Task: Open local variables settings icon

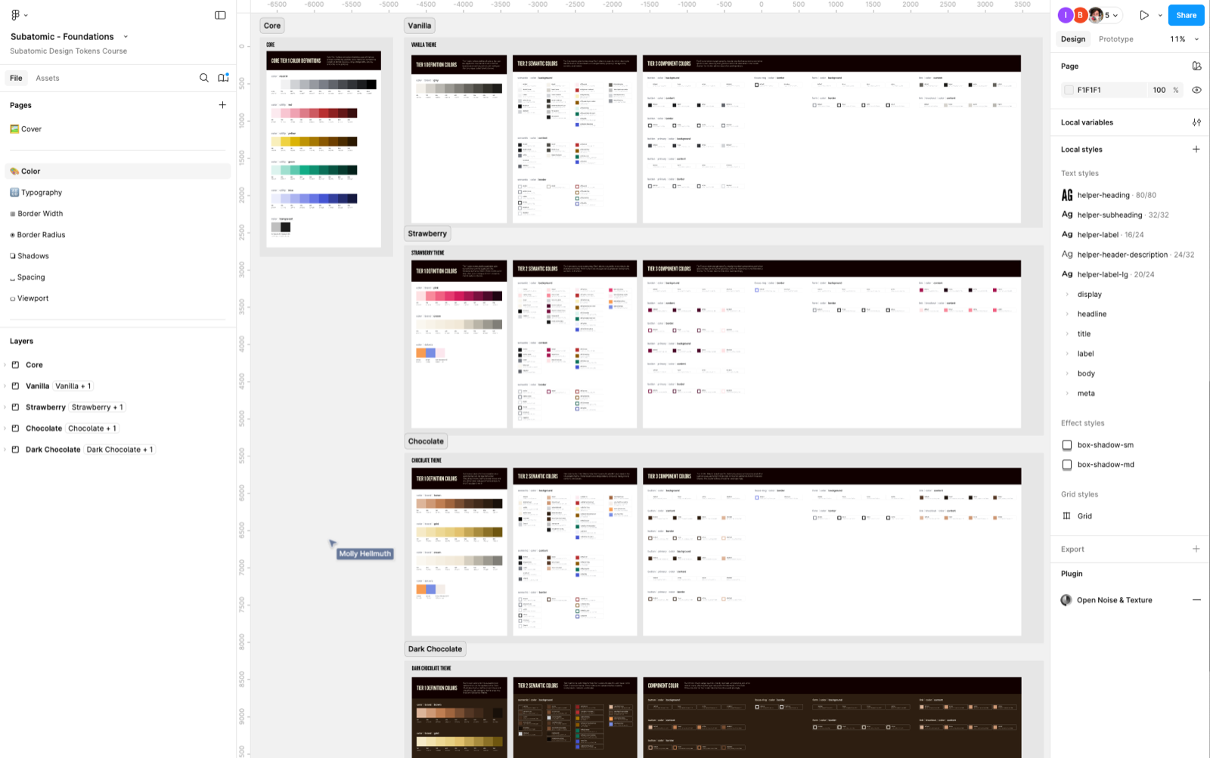Action: [1196, 122]
